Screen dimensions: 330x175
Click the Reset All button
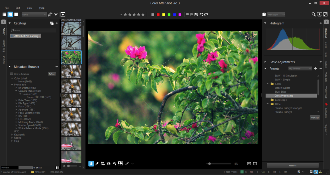tap(293, 165)
